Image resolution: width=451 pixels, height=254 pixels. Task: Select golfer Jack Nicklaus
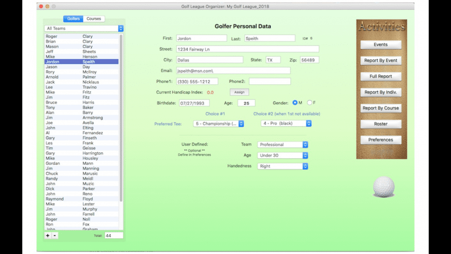point(81,82)
